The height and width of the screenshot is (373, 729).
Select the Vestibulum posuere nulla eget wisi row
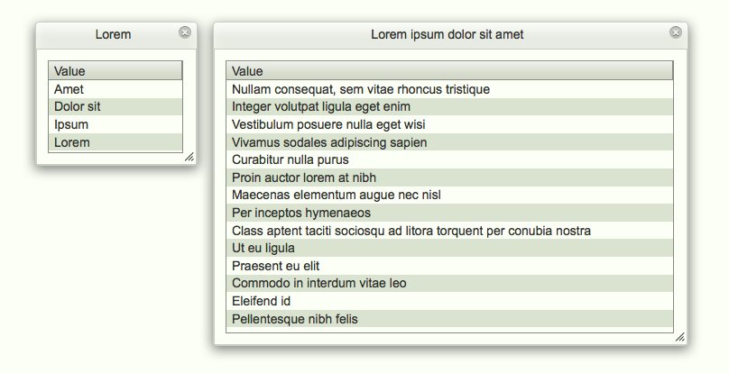(x=449, y=124)
